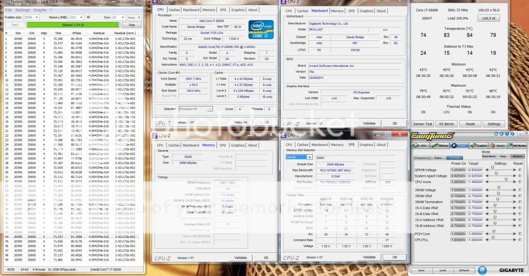This screenshot has width=529, height=276.
Task: Open the Graphs menu in LinX
Action: tap(40, 10)
